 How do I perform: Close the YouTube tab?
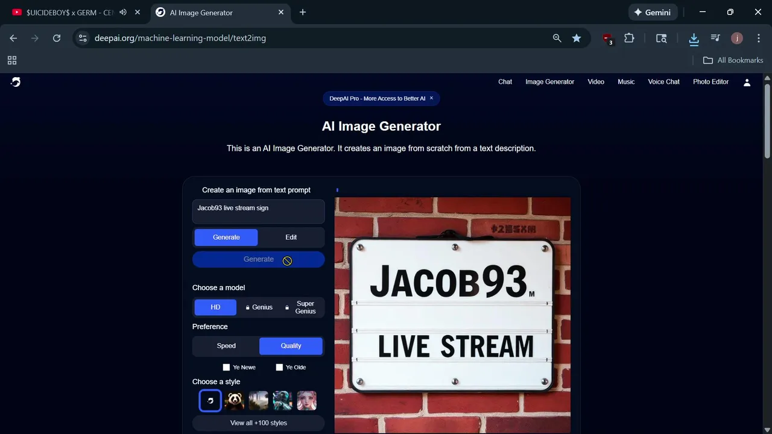[x=138, y=12]
